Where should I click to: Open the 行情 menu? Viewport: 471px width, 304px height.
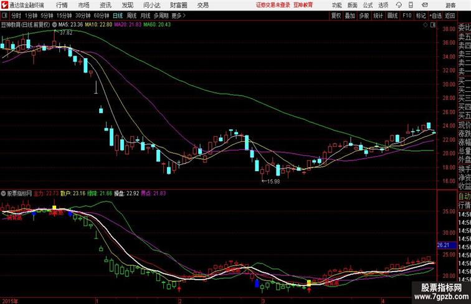pyautogui.click(x=62, y=5)
